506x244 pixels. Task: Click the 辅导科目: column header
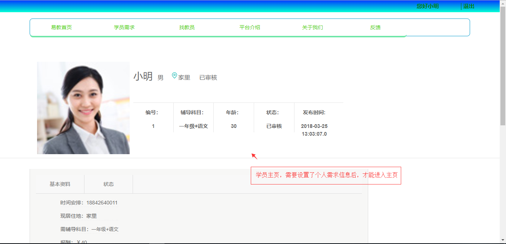click(192, 112)
